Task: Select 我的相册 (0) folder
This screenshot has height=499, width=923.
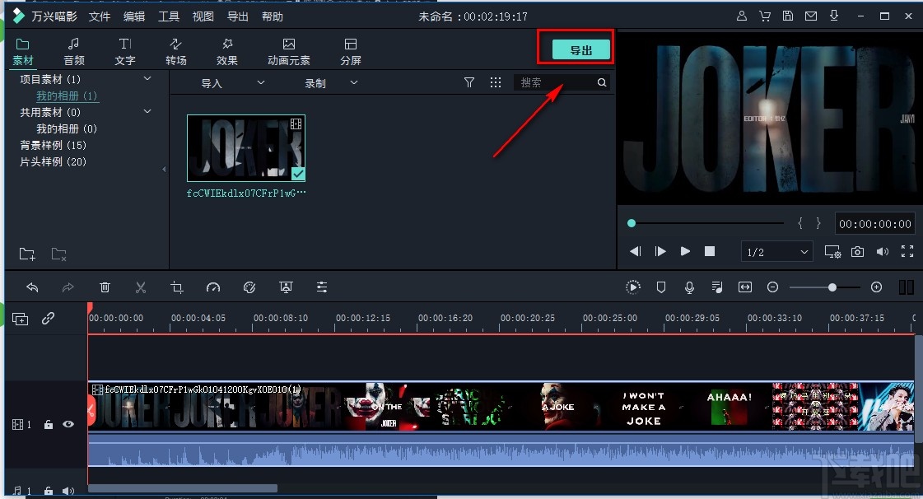Action: coord(67,129)
